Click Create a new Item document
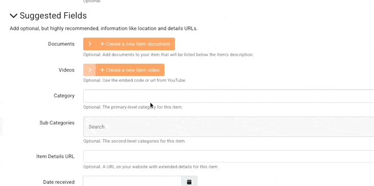 tap(135, 44)
